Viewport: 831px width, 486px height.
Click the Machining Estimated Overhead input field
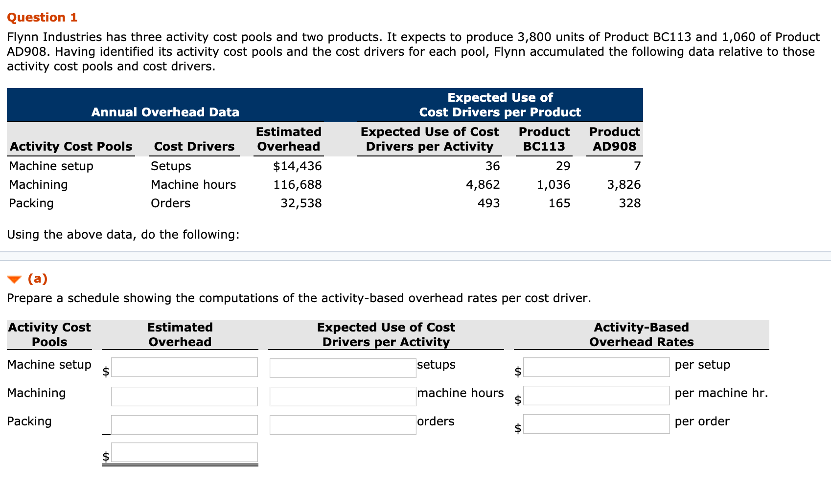[185, 397]
